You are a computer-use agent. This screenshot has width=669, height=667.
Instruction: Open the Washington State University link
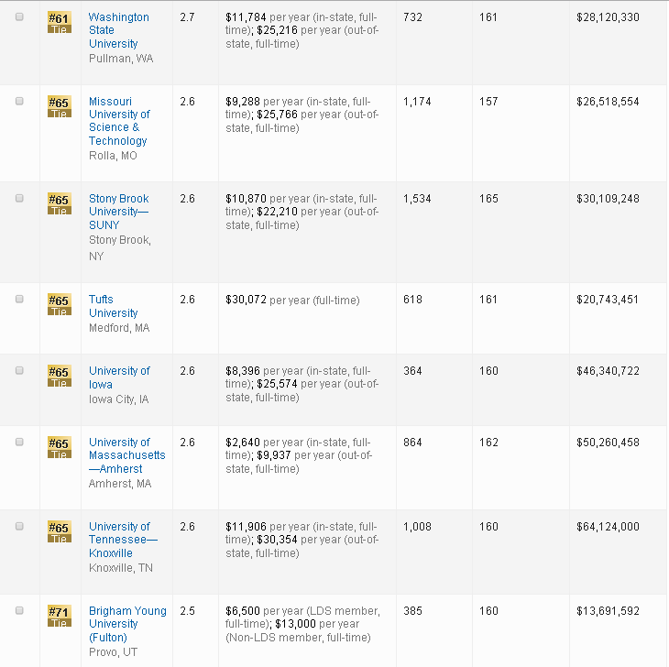coord(118,30)
